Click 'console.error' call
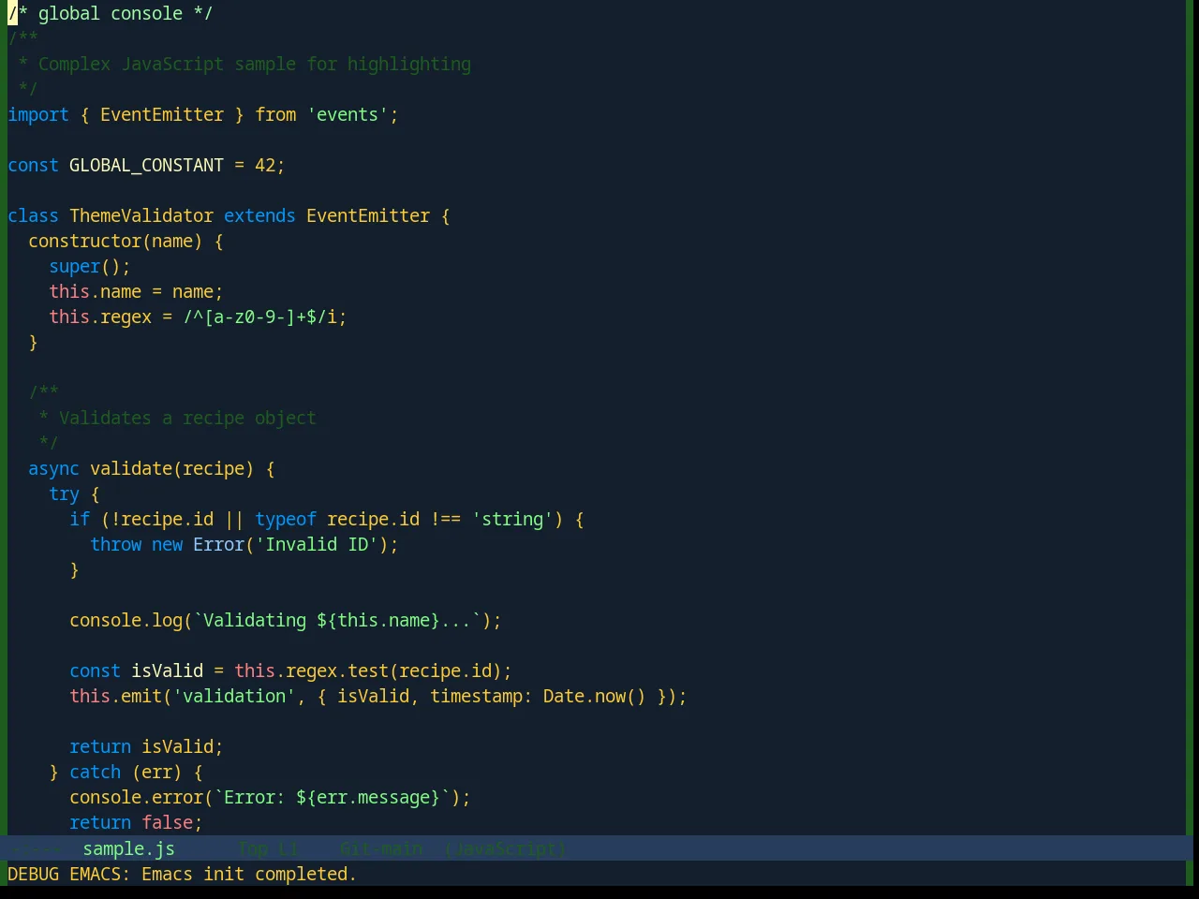Image resolution: width=1199 pixels, height=899 pixels. 136,797
